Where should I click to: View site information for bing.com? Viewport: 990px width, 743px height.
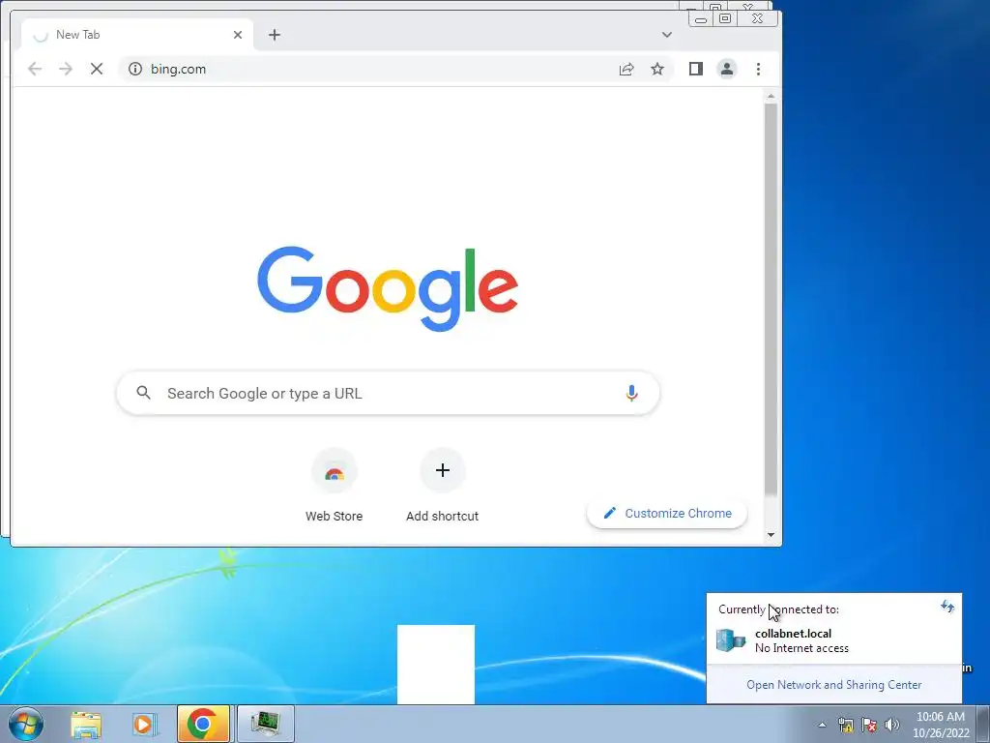tap(135, 69)
